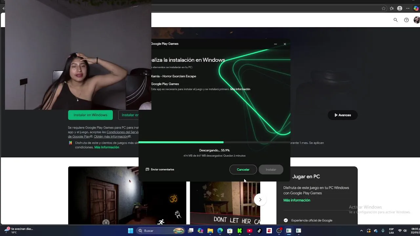Click the checkmark badge beside Experiencia oficial
Image resolution: width=420 pixels, height=236 pixels.
(286, 220)
